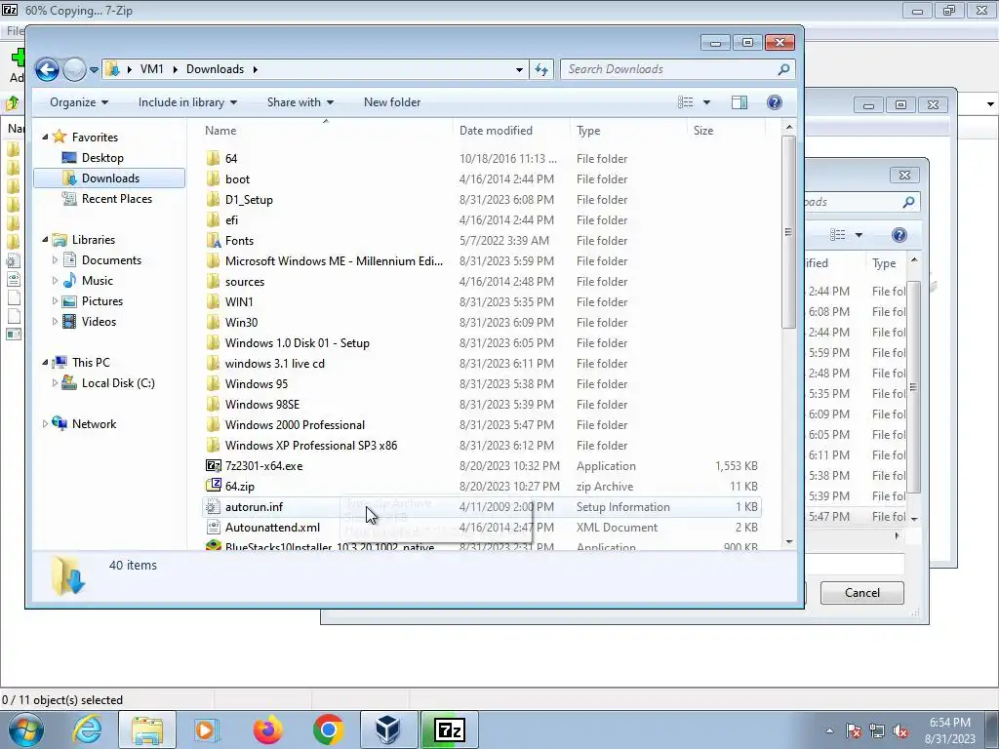The height and width of the screenshot is (749, 999).
Task: Click the search magnifier in background dialog
Action: coord(908,203)
